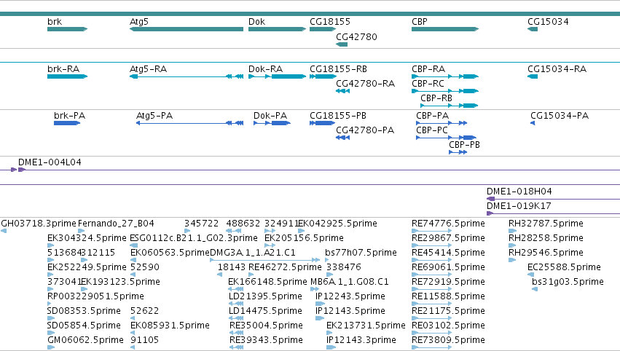Click the IP12143.3prime EST label
This screenshot has width=620, height=351.
coord(361,340)
